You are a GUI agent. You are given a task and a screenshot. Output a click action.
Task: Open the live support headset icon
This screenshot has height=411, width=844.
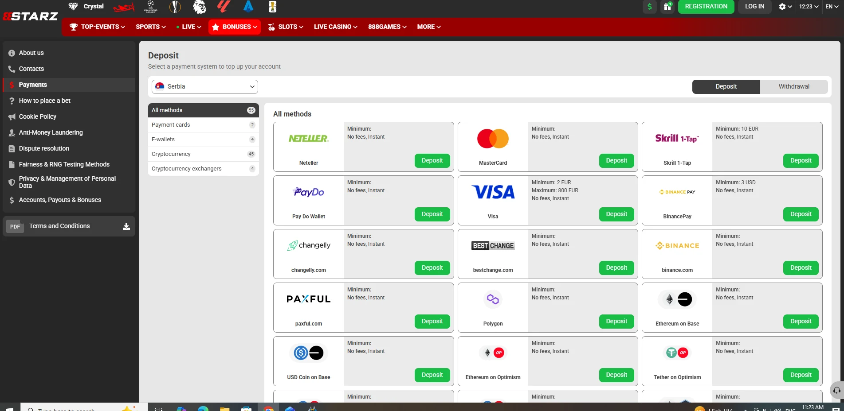(x=837, y=390)
